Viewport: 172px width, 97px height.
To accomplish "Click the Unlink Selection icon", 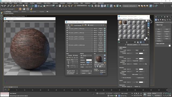I will pyautogui.click(x=11, y=6).
